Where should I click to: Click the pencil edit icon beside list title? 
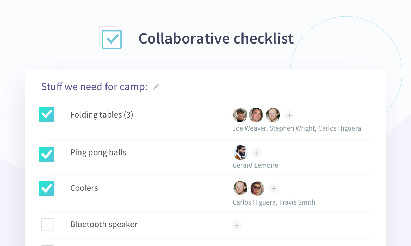(x=156, y=87)
